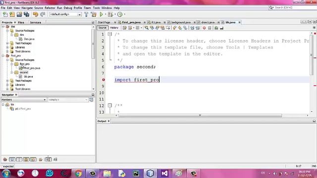Click the Shift Line Left icon in editor toolbar

pyautogui.click(x=192, y=28)
